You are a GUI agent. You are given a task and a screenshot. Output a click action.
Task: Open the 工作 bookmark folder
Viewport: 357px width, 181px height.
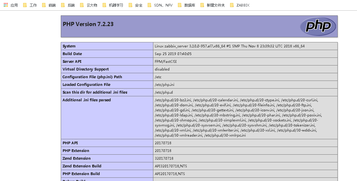[x=30, y=5]
